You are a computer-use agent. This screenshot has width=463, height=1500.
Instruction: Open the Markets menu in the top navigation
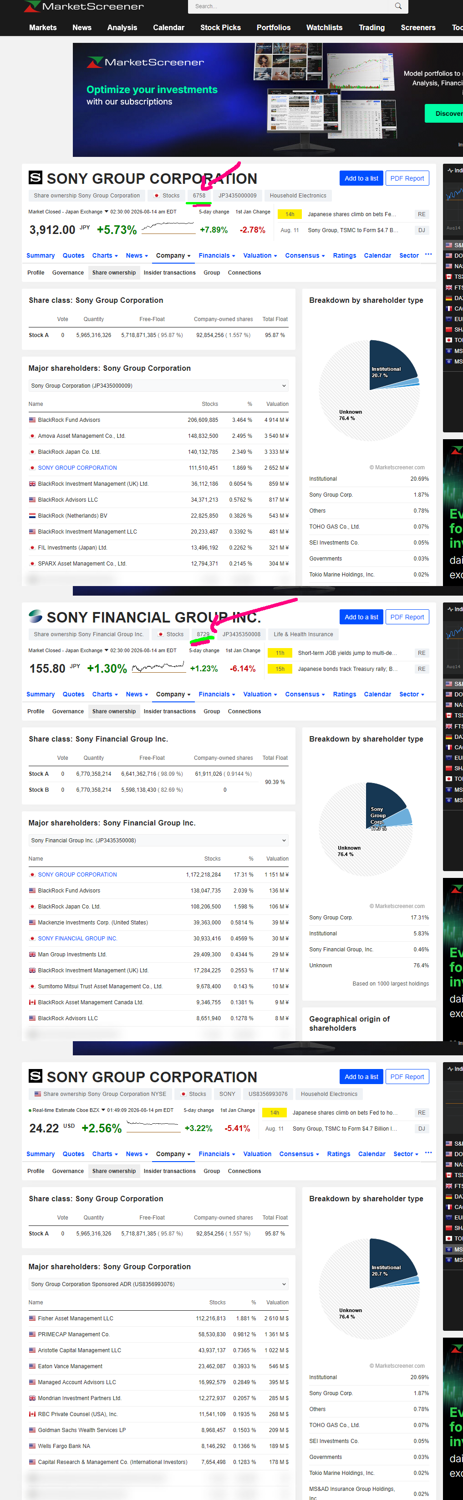tap(43, 27)
